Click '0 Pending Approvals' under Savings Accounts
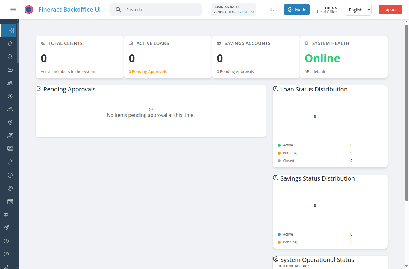 (x=235, y=71)
